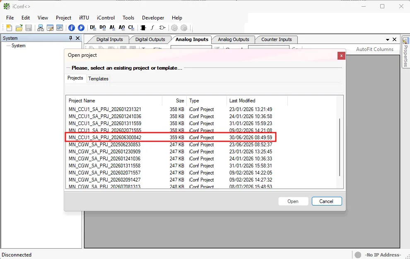The height and width of the screenshot is (259, 410).
Task: Click the AI toolbar icon
Action: pyautogui.click(x=112, y=27)
